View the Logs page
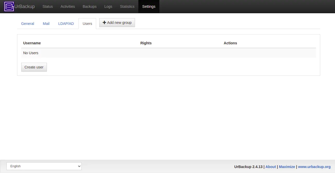The image size is (335, 174). coord(108,6)
